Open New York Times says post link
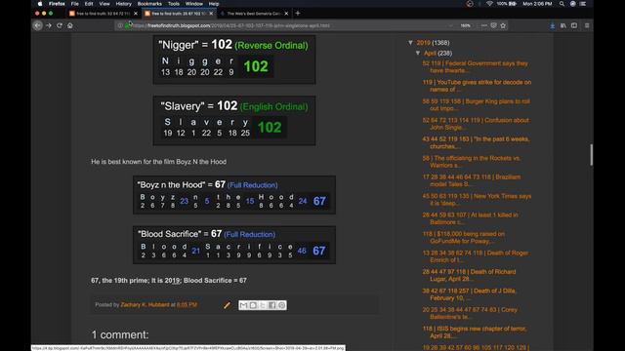625x351 pixels. [x=477, y=199]
